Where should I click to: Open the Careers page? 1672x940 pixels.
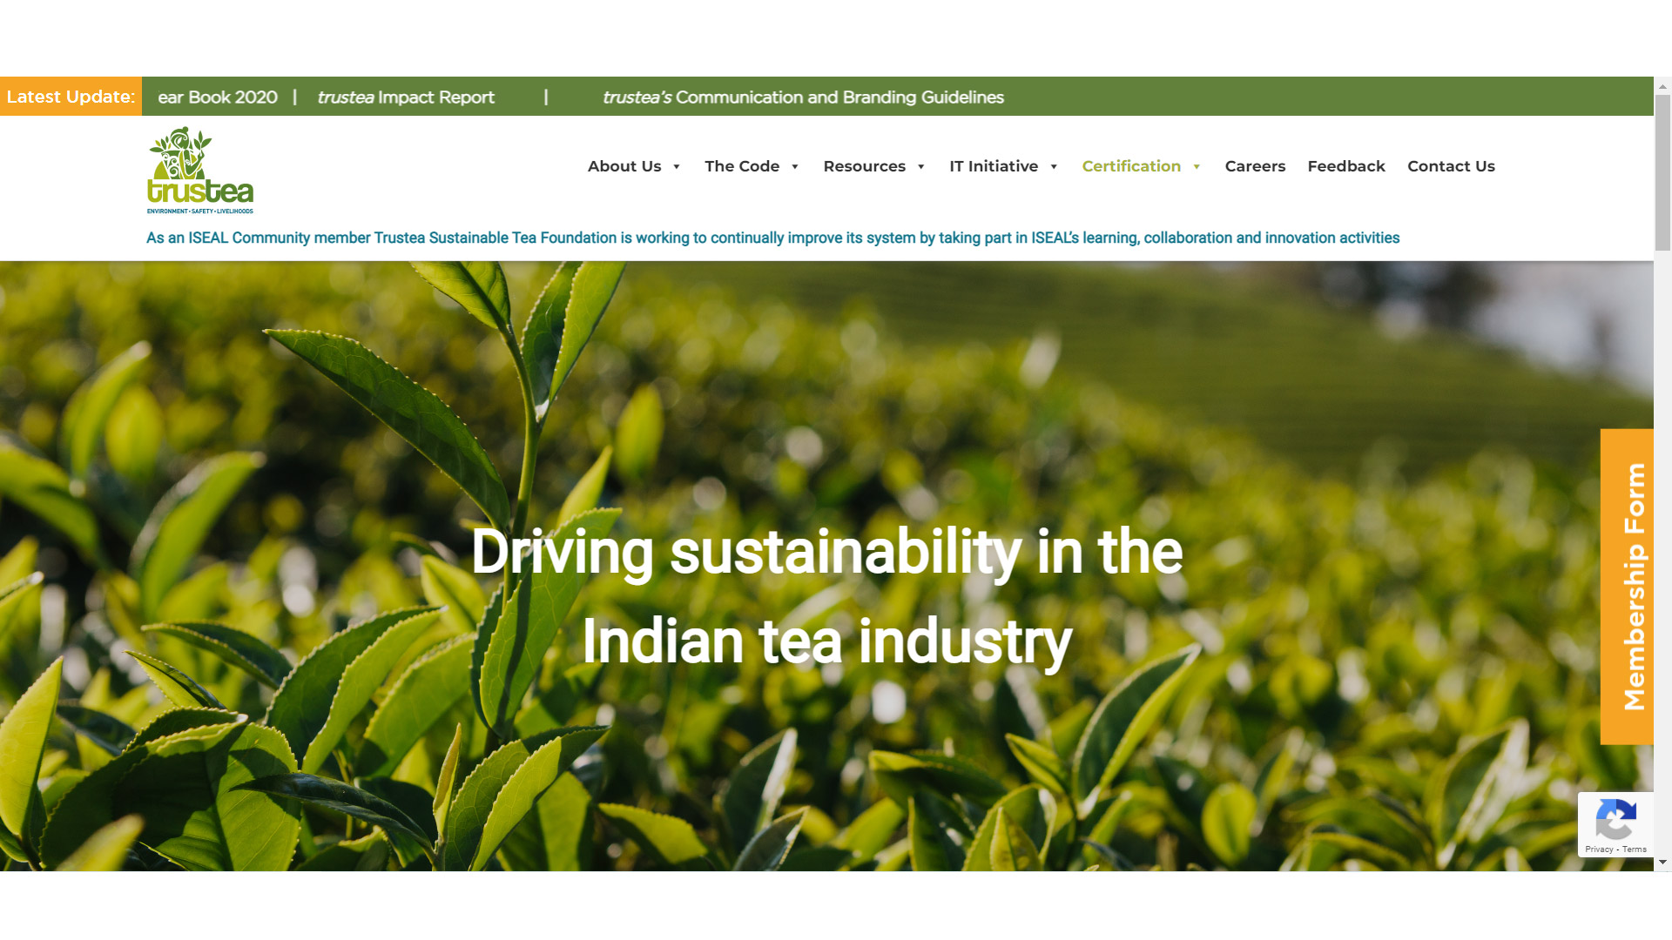pyautogui.click(x=1255, y=166)
